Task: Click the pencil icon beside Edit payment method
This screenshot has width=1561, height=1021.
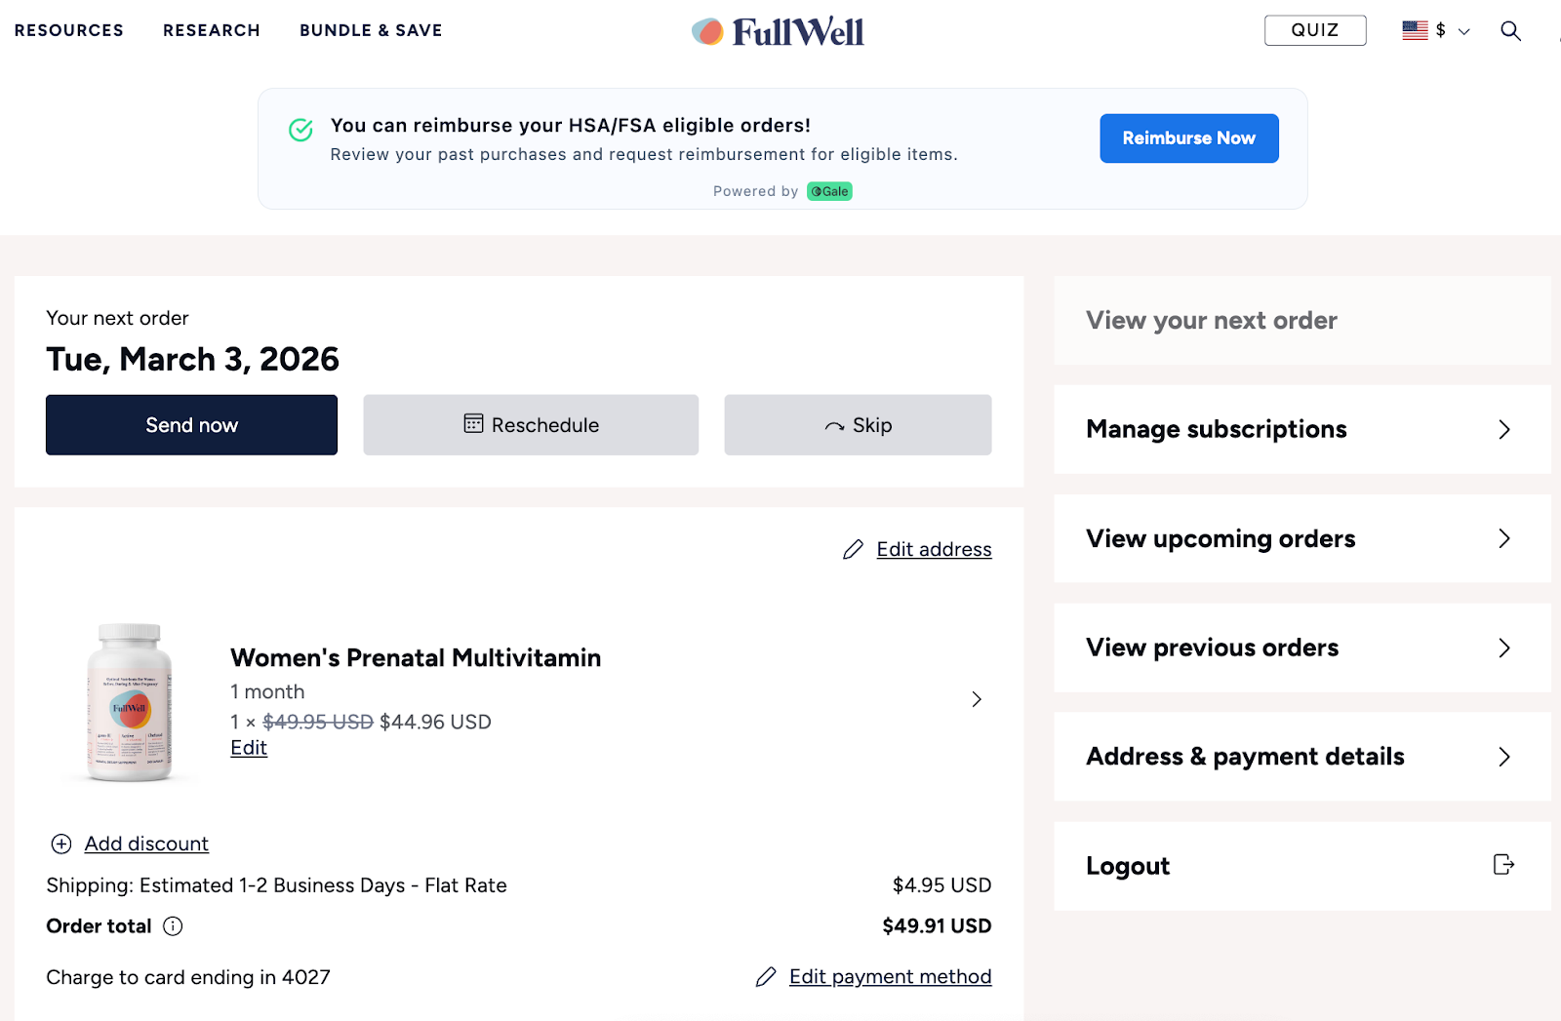Action: [766, 977]
